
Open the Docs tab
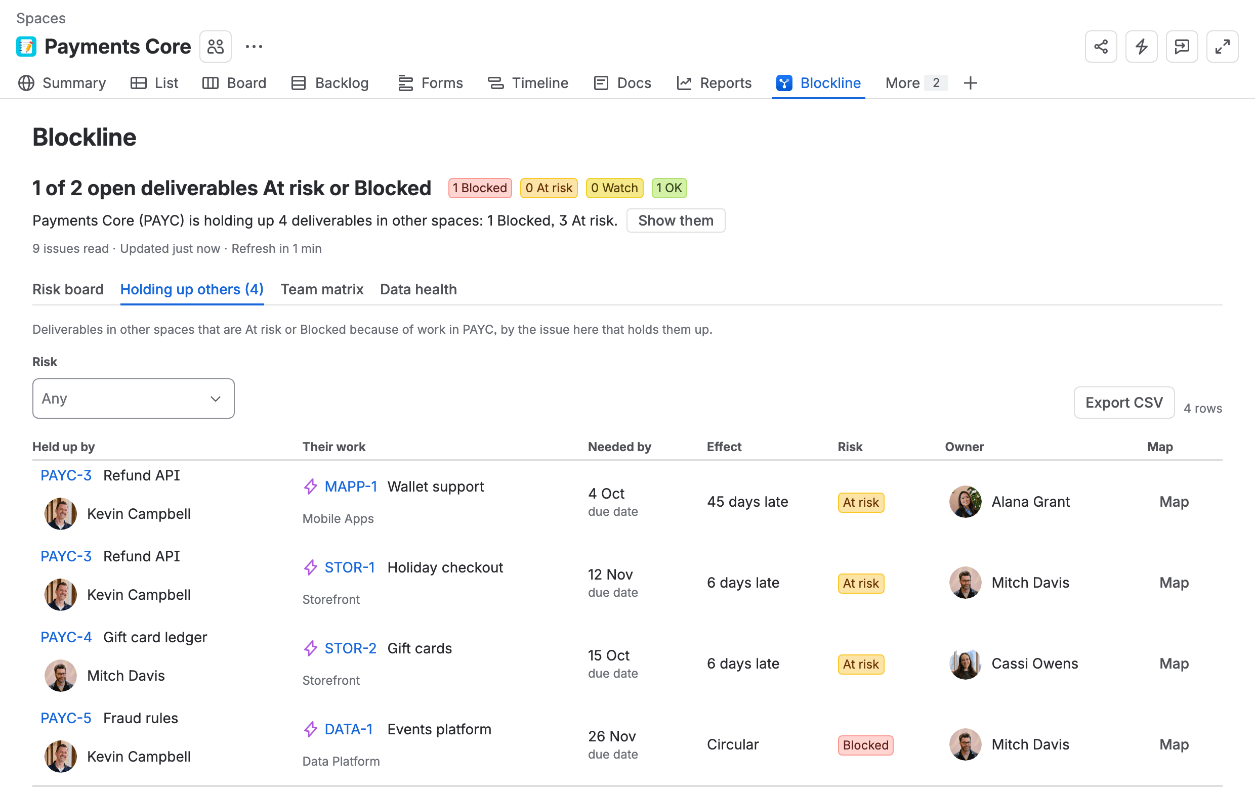(x=622, y=83)
